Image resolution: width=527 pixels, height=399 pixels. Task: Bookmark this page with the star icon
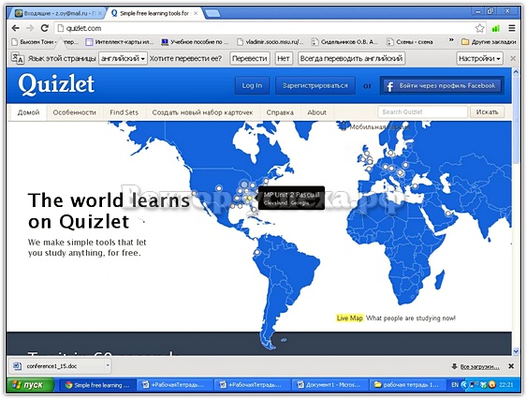click(479, 28)
